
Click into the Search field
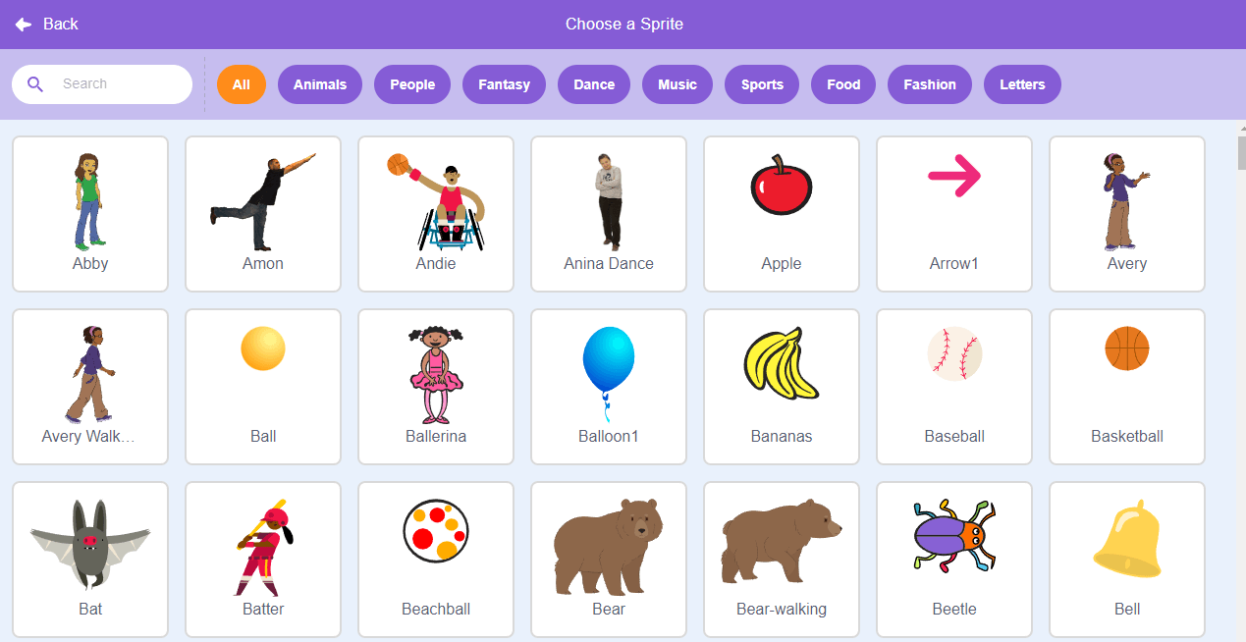[x=102, y=84]
